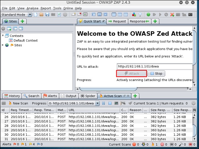This screenshot has width=199, height=149.
Task: Click the Import Context icon above tree
Action: [x=15, y=29]
